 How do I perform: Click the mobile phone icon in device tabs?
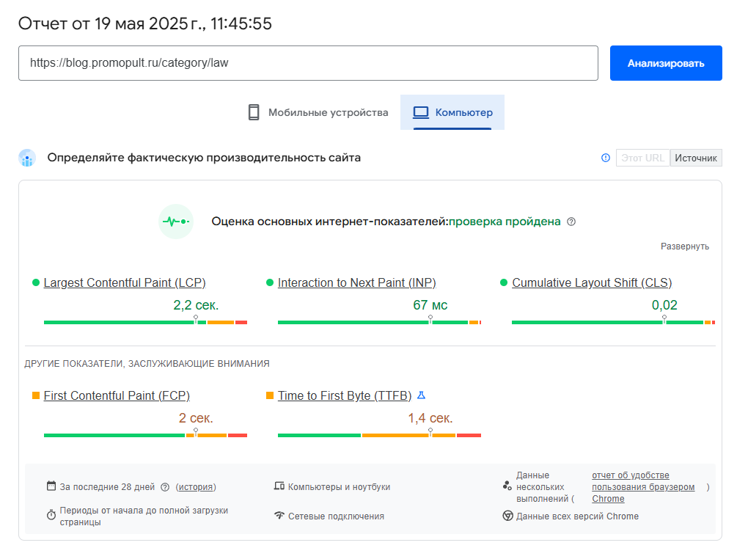[253, 112]
